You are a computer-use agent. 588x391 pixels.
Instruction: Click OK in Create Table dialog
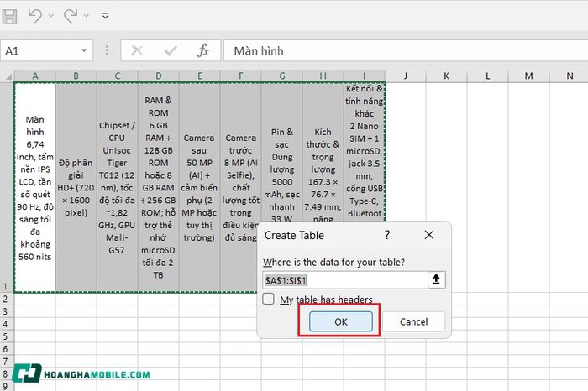pyautogui.click(x=341, y=321)
